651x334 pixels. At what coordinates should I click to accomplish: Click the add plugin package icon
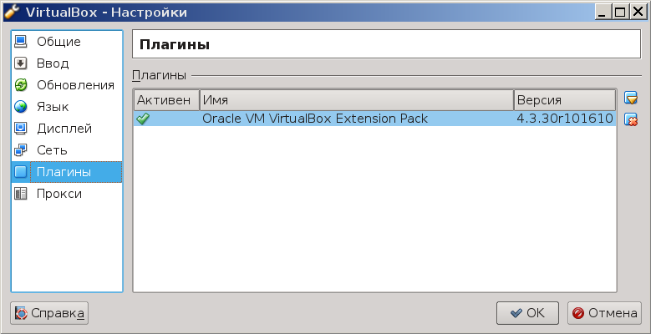[631, 99]
